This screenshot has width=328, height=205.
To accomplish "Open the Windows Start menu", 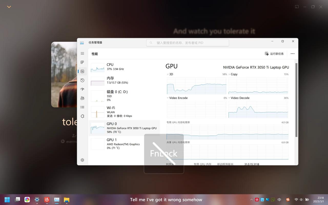I will [7, 200].
